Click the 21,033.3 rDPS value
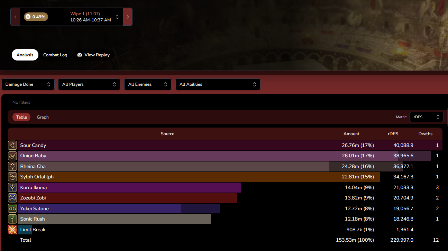Viewport: 448px width, 251px height. [x=403, y=187]
